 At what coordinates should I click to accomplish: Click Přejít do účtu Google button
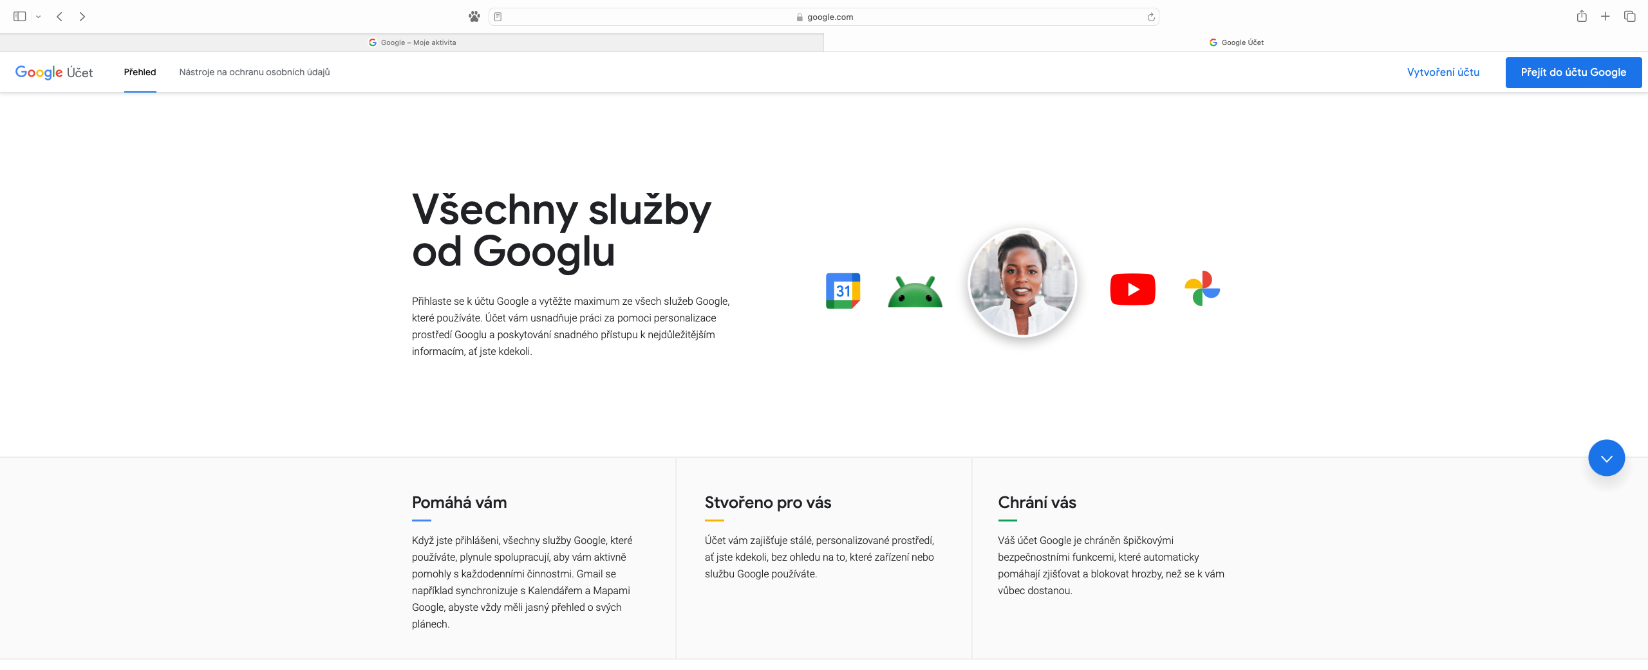tap(1573, 72)
